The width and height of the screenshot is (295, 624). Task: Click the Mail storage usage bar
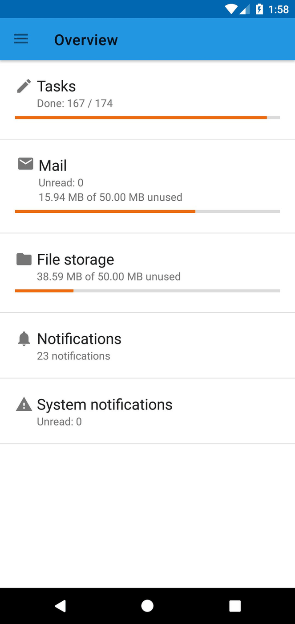pos(147,211)
